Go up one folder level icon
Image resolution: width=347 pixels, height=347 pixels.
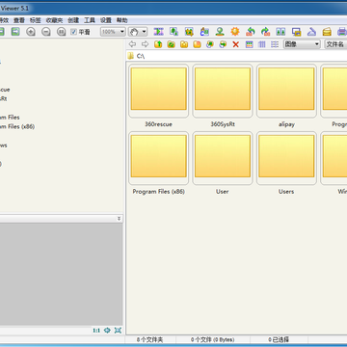pos(158,44)
